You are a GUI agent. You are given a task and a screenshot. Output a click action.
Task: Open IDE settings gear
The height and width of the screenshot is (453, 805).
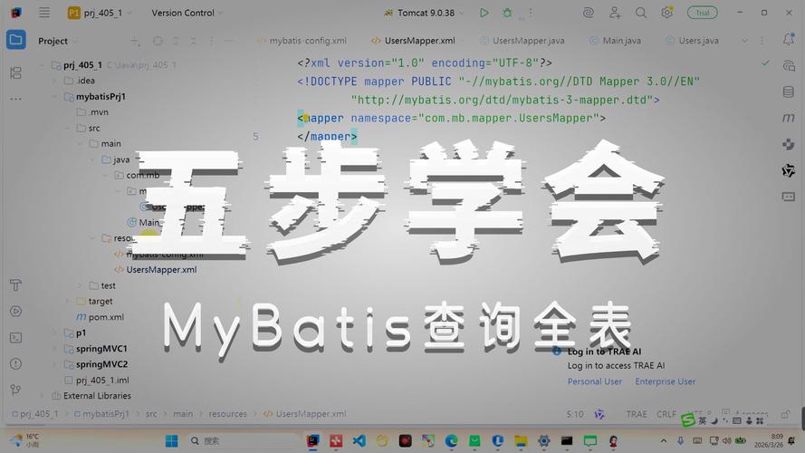666,13
